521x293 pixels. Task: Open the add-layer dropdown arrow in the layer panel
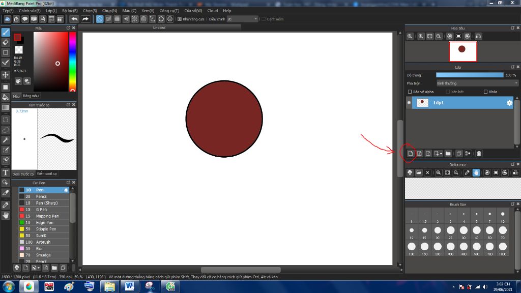[x=441, y=154]
